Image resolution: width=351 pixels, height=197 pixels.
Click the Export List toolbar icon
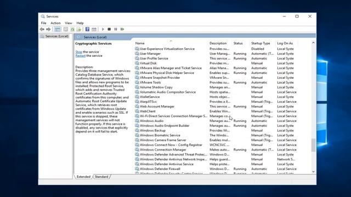point(79,29)
